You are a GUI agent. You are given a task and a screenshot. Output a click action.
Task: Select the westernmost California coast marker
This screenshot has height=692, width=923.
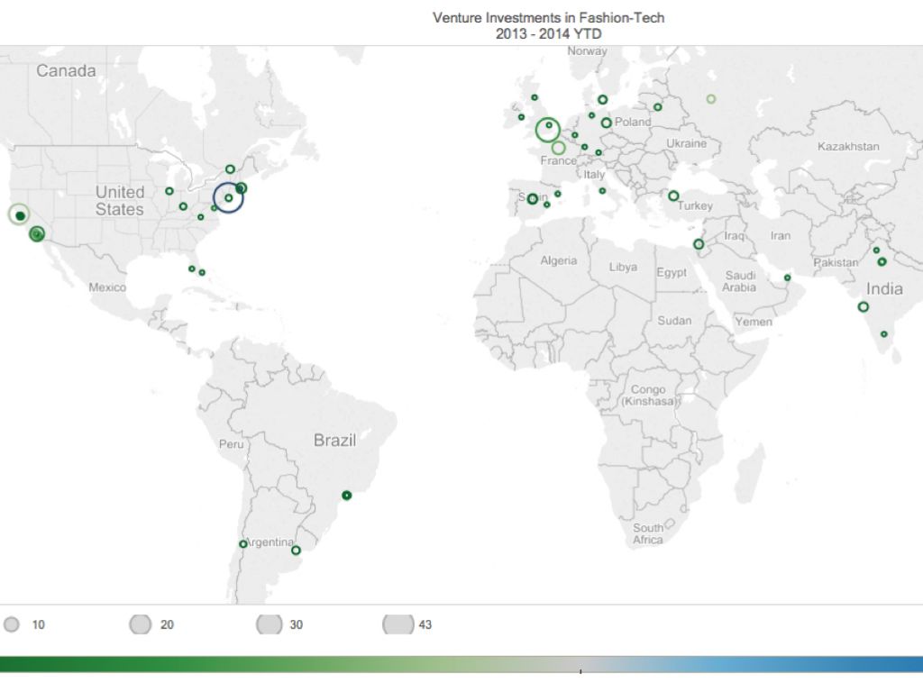[19, 215]
